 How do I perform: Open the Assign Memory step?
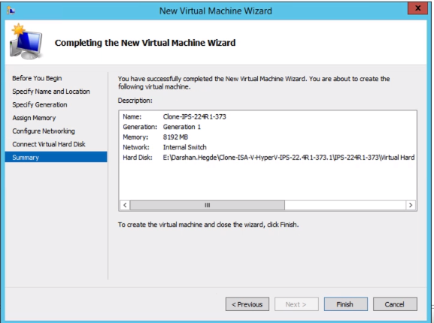pos(34,118)
